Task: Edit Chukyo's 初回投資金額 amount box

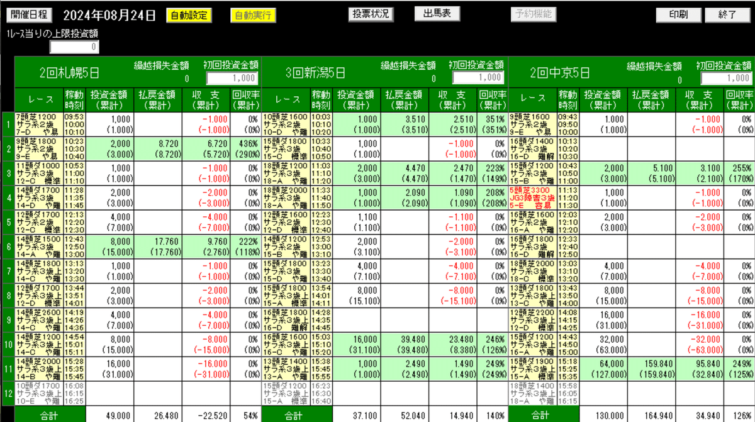Action: (725, 77)
